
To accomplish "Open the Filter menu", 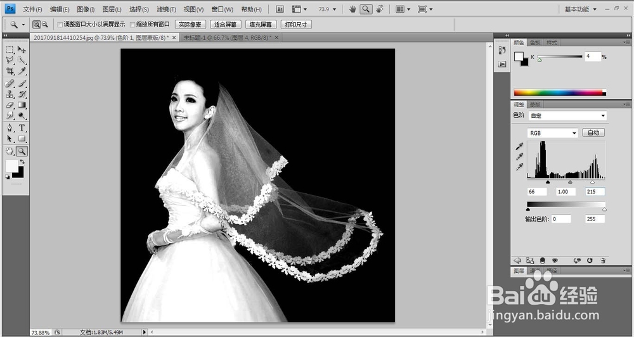I will 166,9.
